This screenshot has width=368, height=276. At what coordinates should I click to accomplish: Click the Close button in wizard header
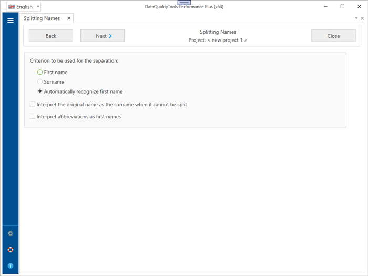333,36
